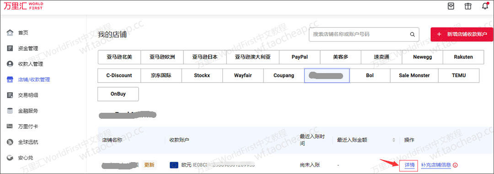Click the info icon next to 补充店铺信息
Viewport: 494px width, 174px height.
455,165
